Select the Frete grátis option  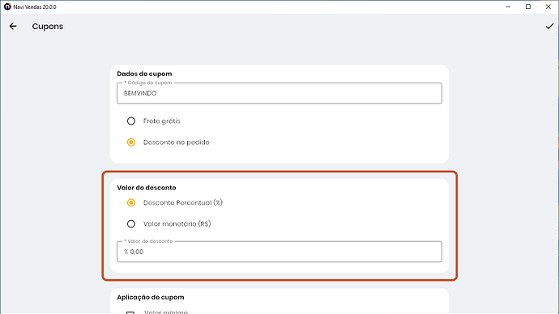[131, 121]
